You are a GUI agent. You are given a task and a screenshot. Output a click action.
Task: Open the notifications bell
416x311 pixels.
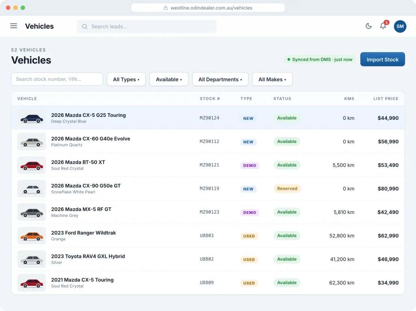pos(383,26)
